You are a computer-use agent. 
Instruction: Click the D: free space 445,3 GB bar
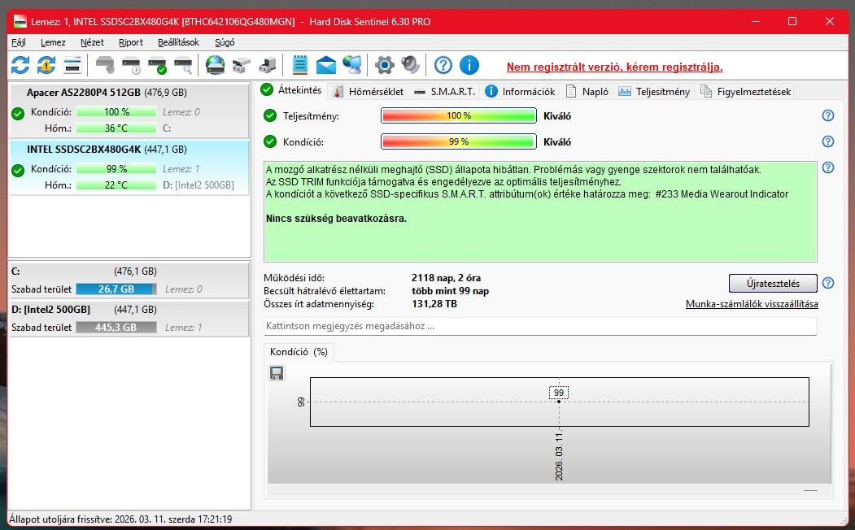click(x=116, y=328)
